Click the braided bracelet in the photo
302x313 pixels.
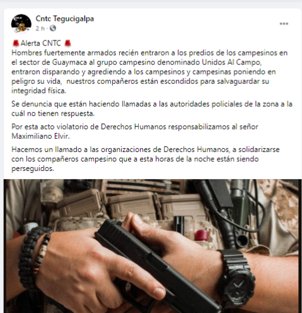click(x=28, y=257)
